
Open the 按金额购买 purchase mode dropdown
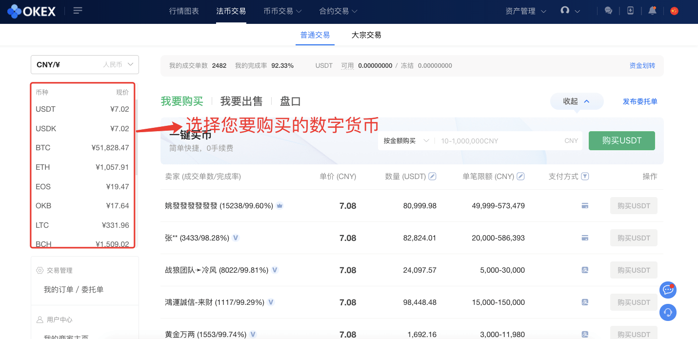[x=406, y=140]
